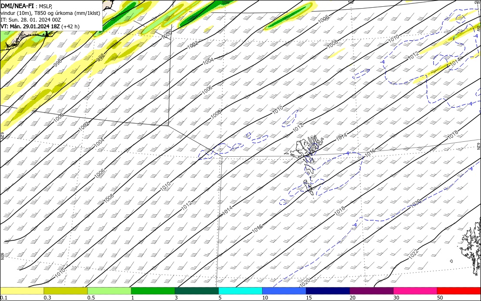Pick the light green 0.5–1 legend band
This screenshot has height=301, width=481.
point(109,291)
